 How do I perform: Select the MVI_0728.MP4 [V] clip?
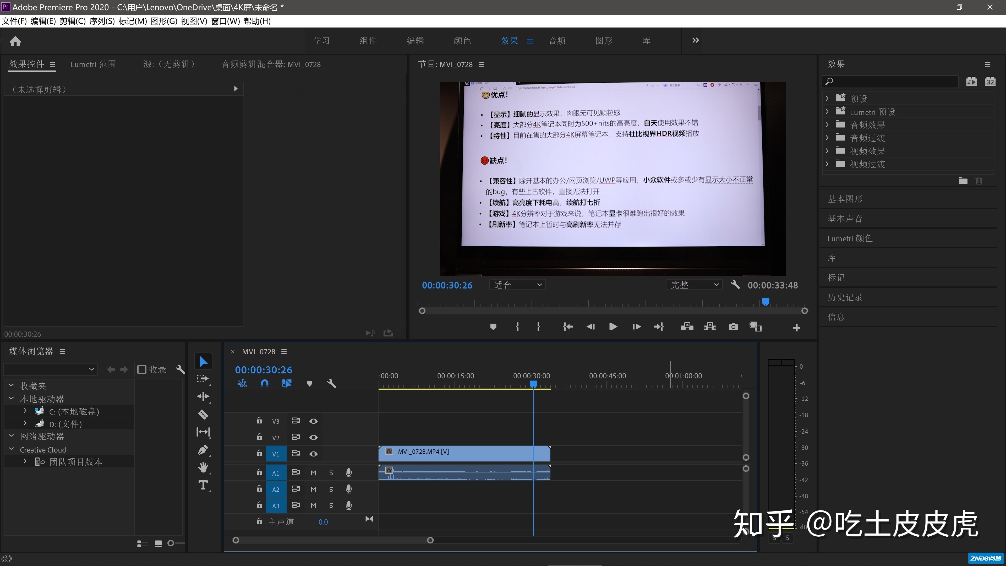(x=464, y=453)
